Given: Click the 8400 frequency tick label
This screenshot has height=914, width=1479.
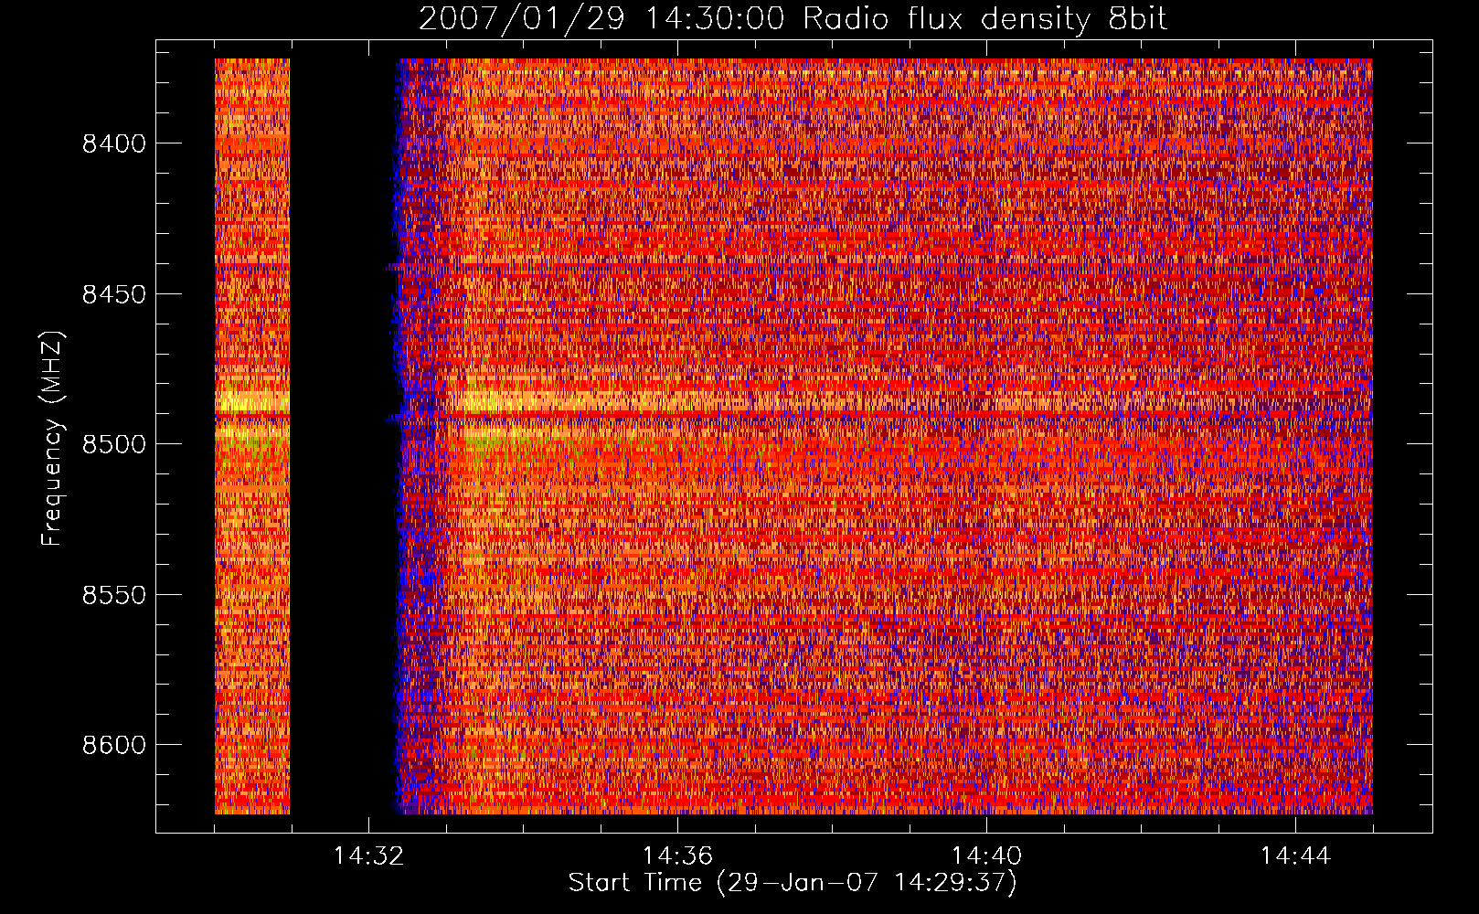Looking at the screenshot, I should tap(114, 143).
